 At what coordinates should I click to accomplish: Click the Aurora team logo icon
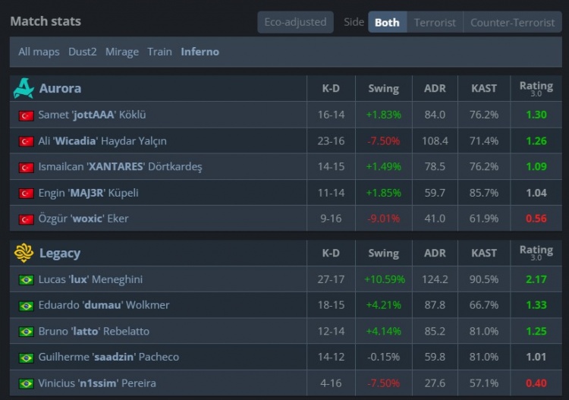(24, 89)
